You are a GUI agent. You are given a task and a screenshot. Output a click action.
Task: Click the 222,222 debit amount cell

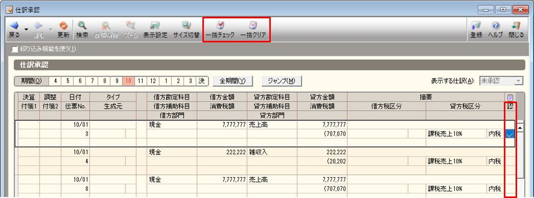222,152
